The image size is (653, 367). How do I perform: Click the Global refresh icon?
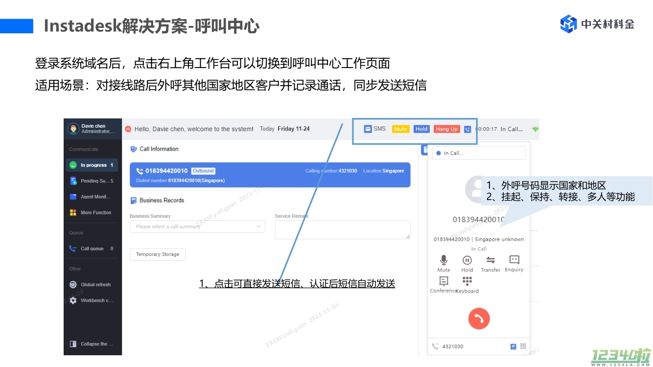pyautogui.click(x=73, y=284)
